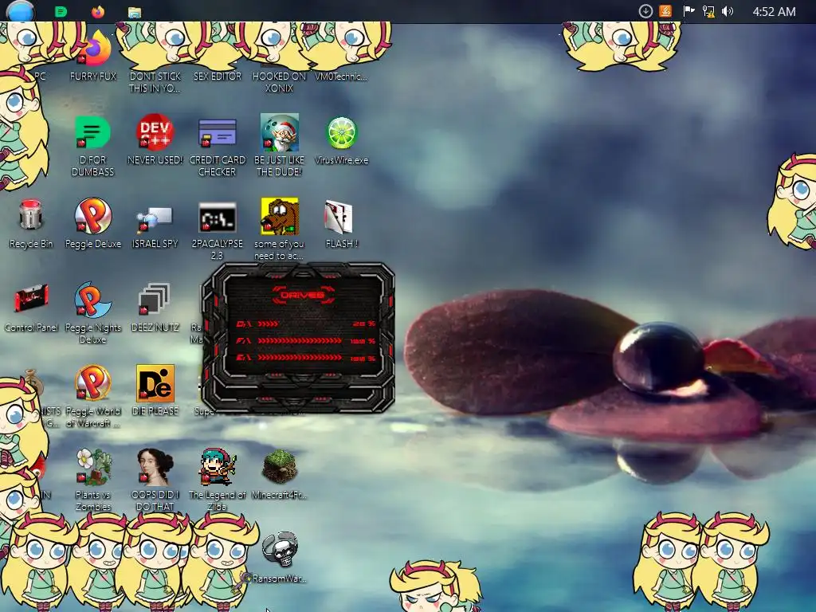Open File Explorer from the taskbar
This screenshot has height=612, width=816.
[x=134, y=13]
